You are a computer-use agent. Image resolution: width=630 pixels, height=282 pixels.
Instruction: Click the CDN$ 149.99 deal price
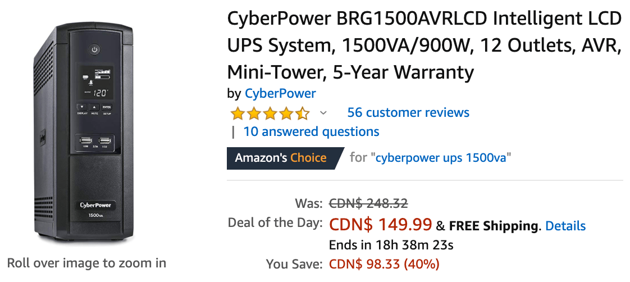[381, 225]
